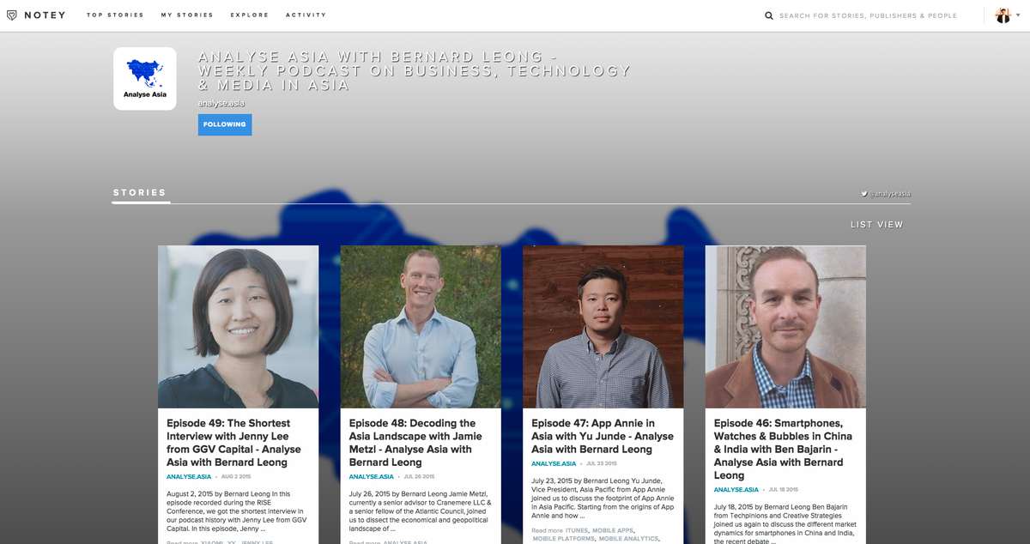Viewport: 1030px width, 544px height.
Task: Open the Activity menu item
Action: (x=306, y=15)
